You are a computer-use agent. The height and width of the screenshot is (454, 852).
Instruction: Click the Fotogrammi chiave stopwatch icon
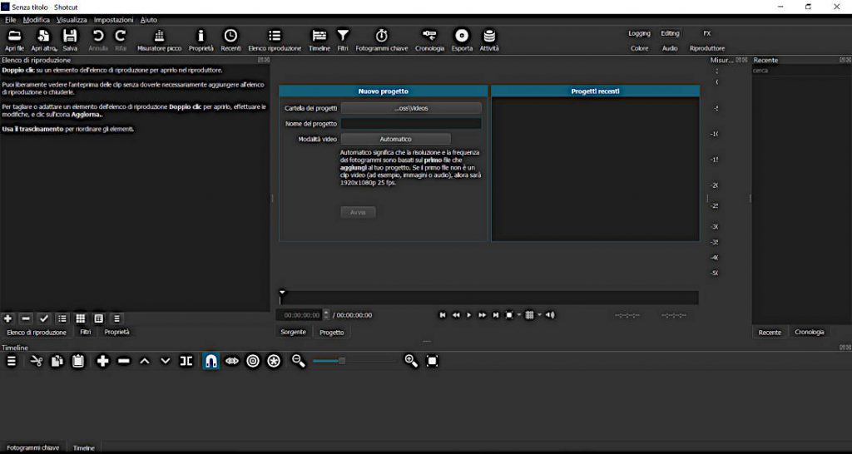pyautogui.click(x=382, y=38)
